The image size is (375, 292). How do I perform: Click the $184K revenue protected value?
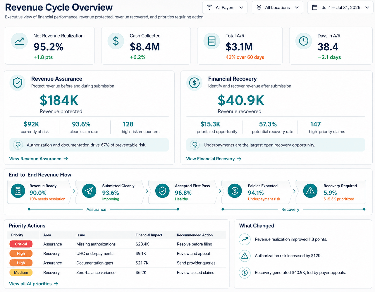pyautogui.click(x=59, y=100)
